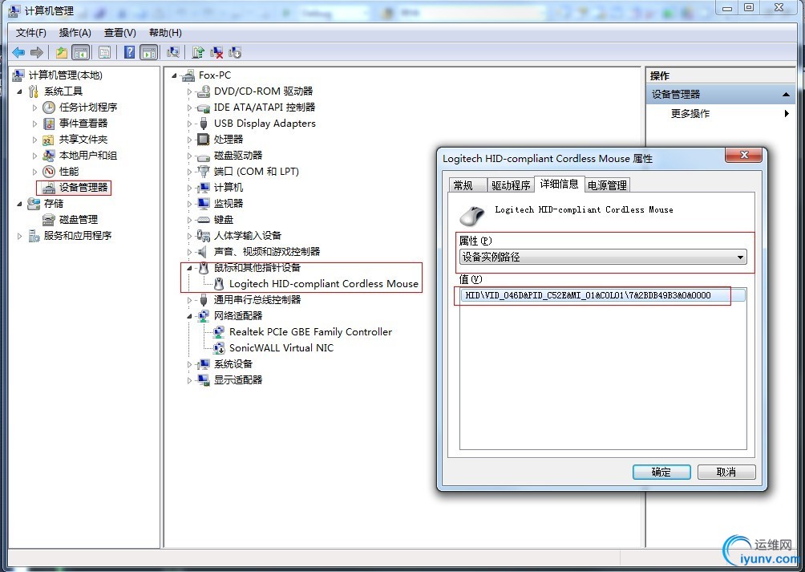Select 计算机管理(本地) root node

tap(65, 75)
